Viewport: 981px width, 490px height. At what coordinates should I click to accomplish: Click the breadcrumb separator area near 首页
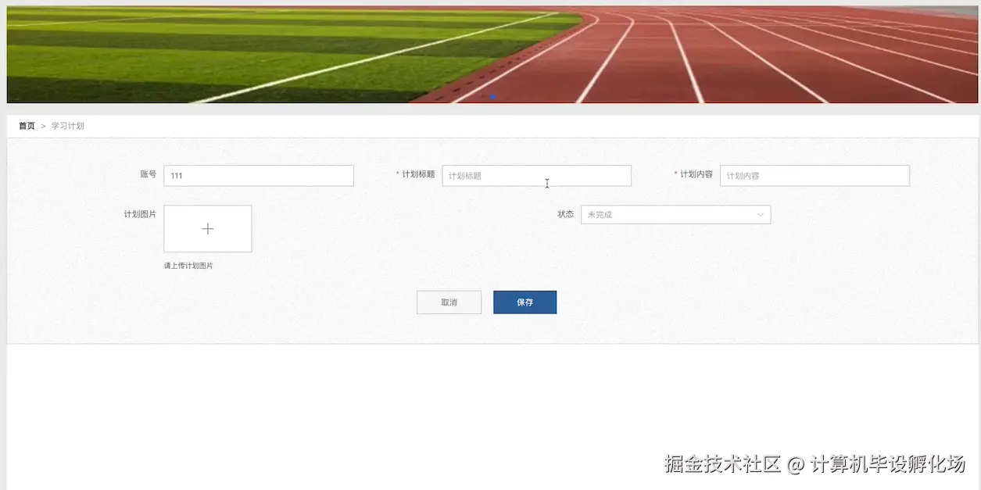tap(42, 126)
